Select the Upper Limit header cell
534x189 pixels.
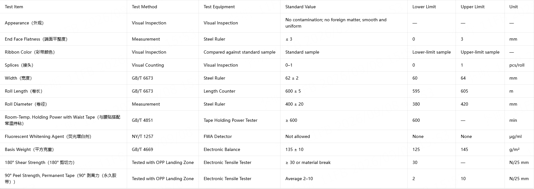point(480,7)
